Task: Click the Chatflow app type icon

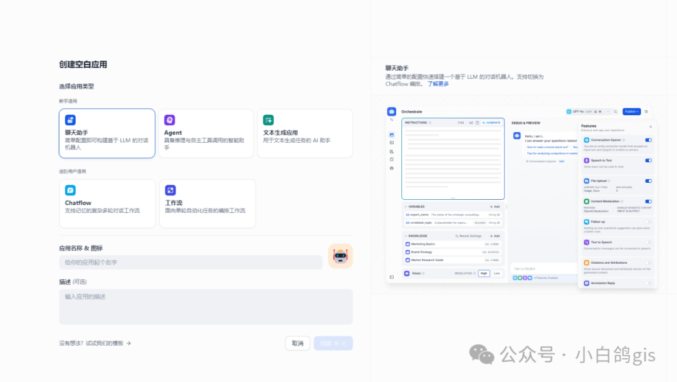Action: pos(71,190)
